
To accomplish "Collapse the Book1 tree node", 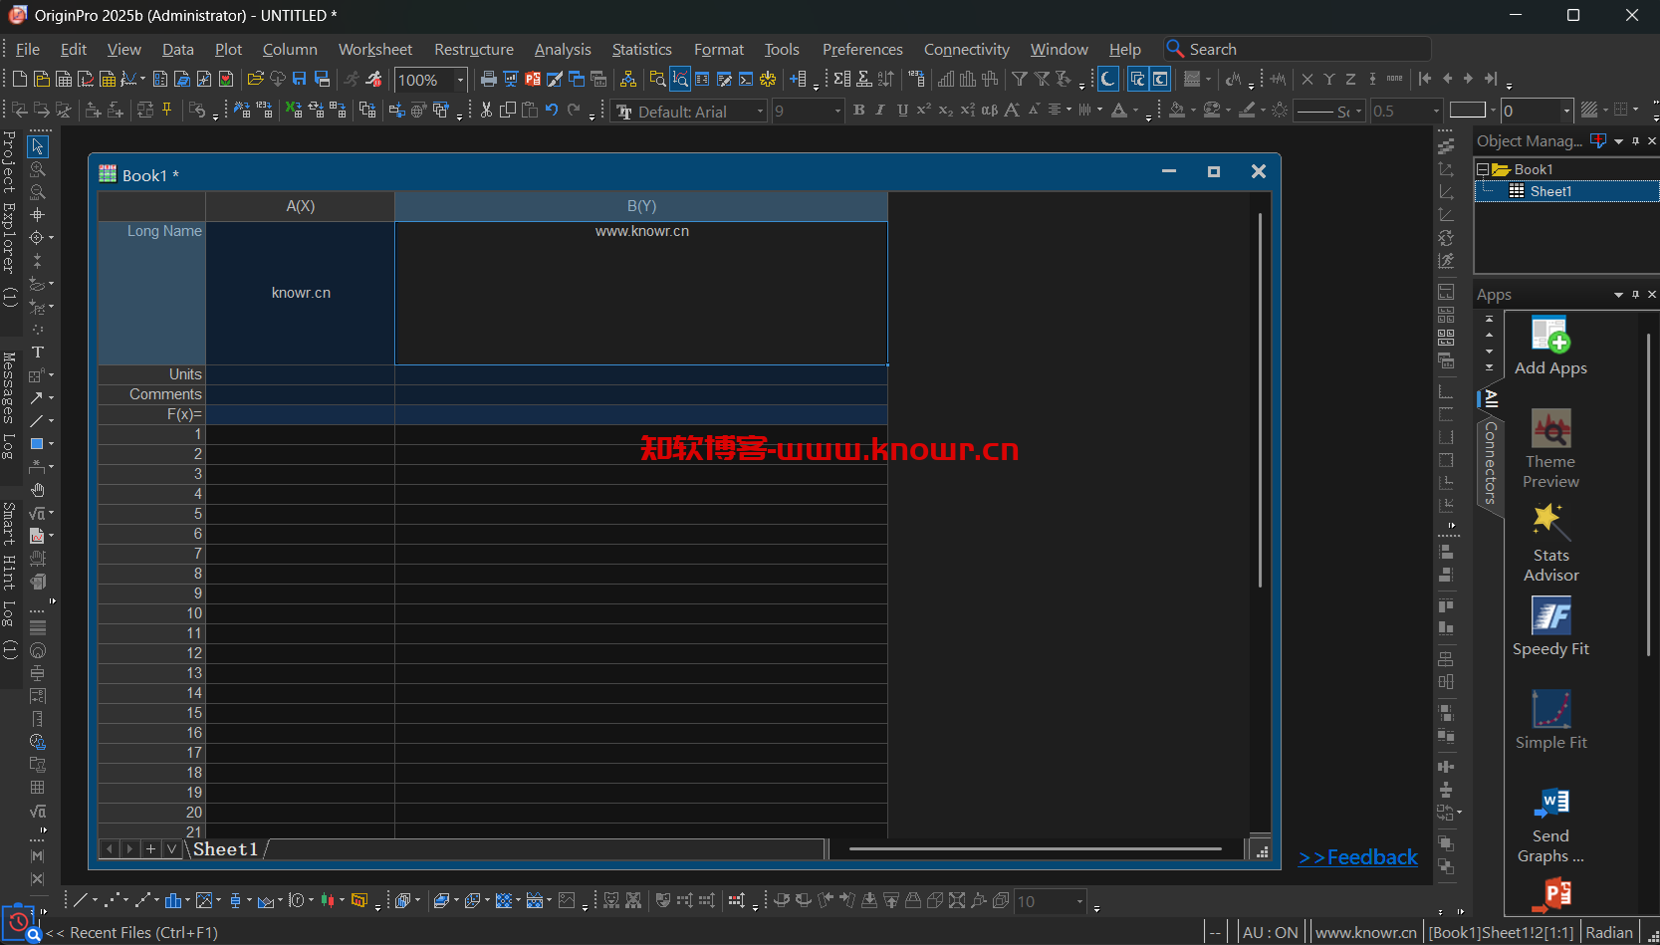I will coord(1483,169).
